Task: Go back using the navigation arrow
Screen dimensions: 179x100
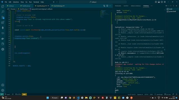Action: tap(54, 2)
